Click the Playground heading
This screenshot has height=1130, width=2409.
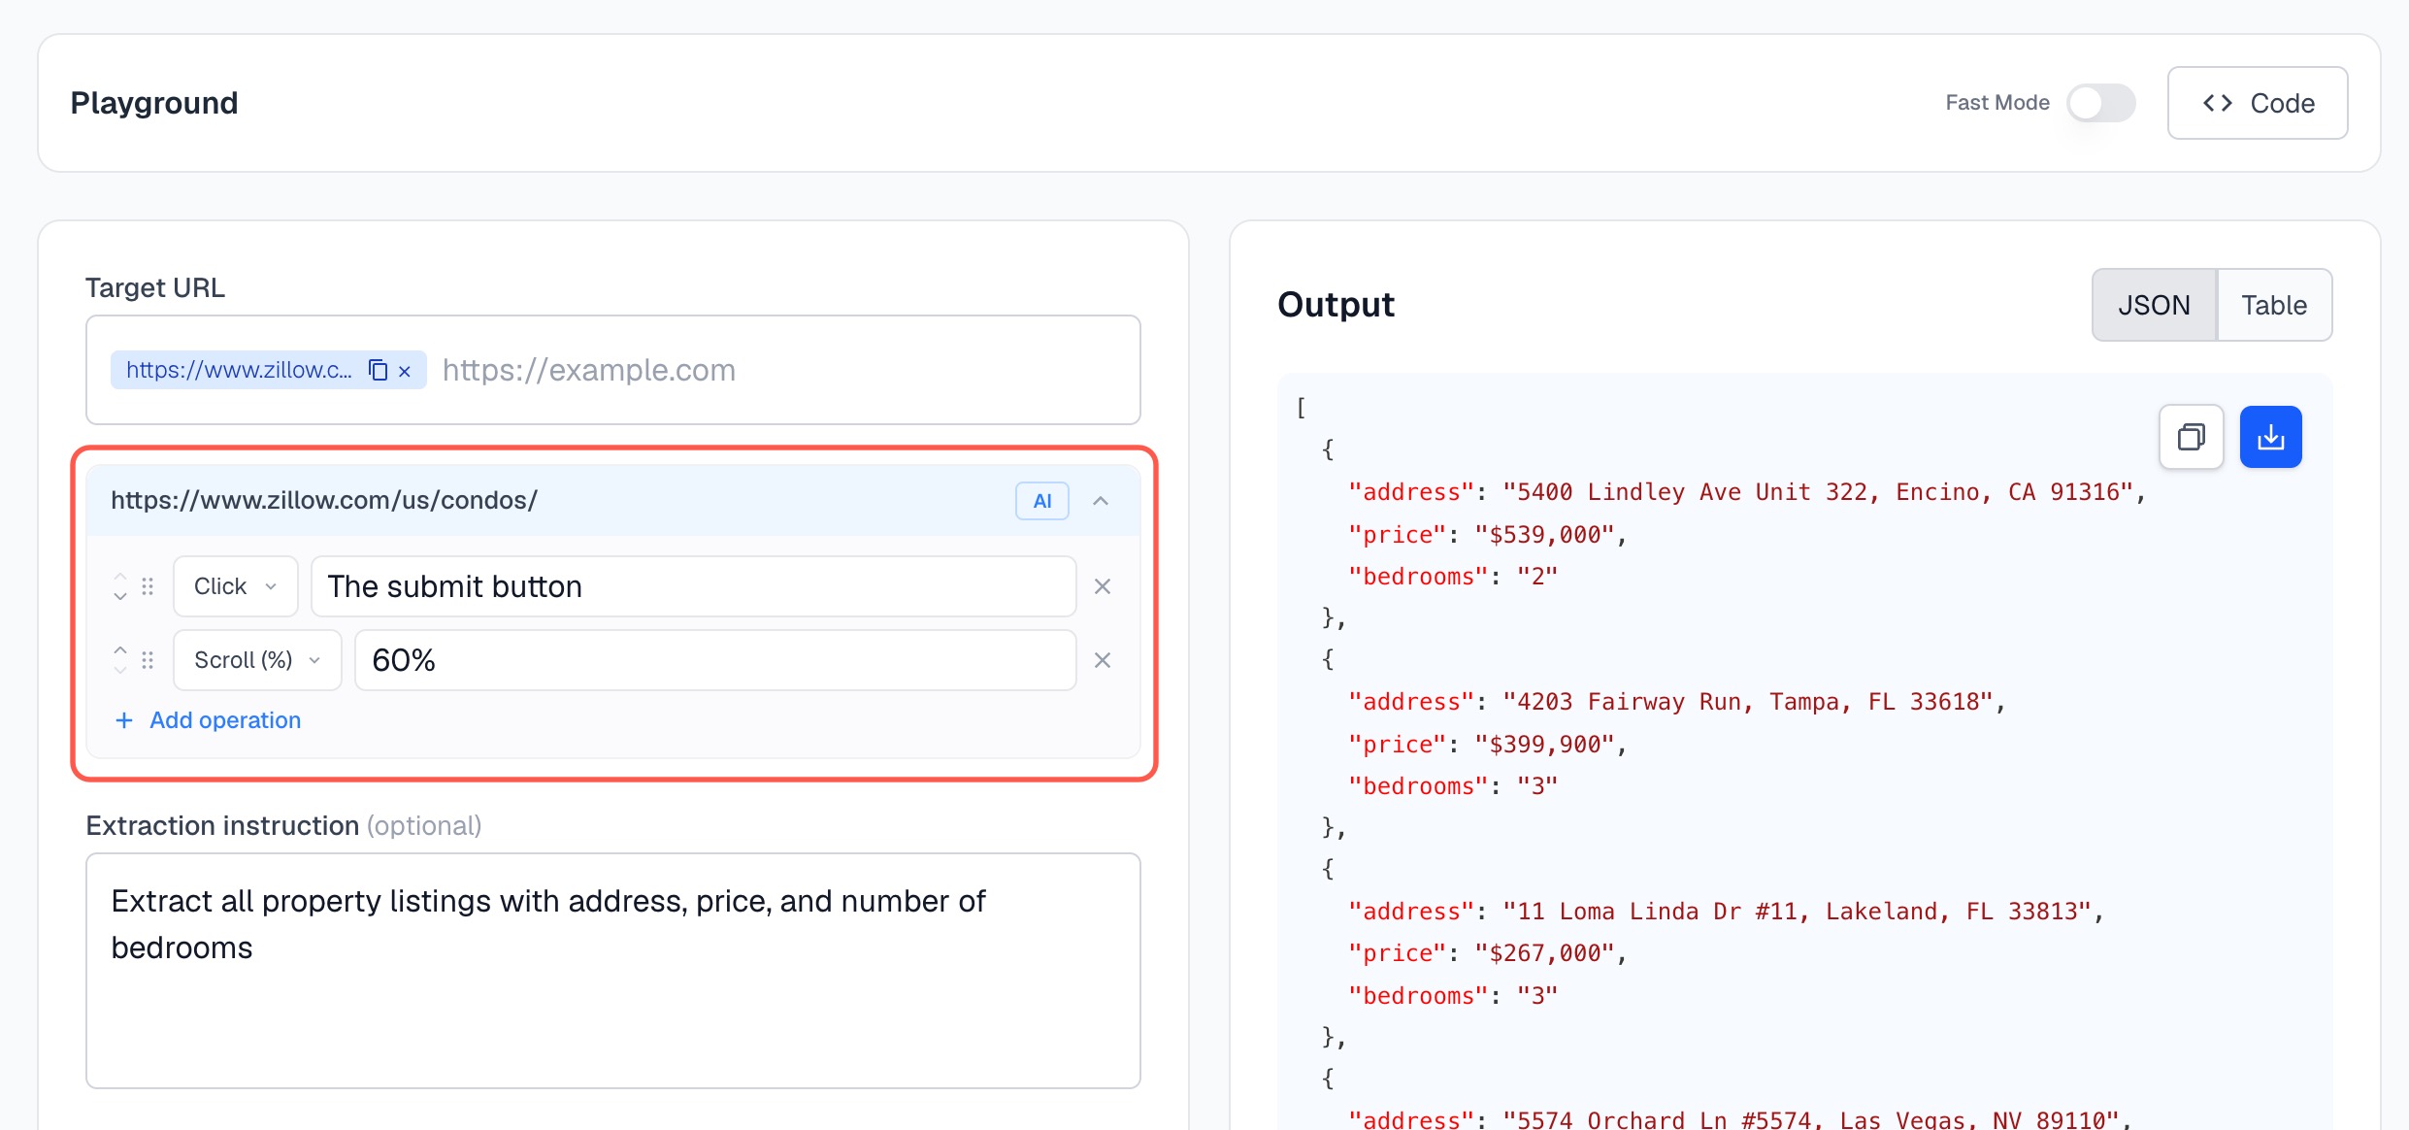tap(154, 103)
